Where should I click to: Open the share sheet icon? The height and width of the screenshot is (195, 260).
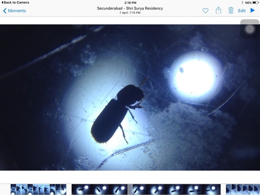coord(218,10)
